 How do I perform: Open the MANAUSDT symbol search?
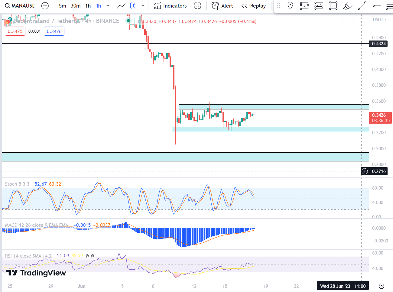(20, 6)
